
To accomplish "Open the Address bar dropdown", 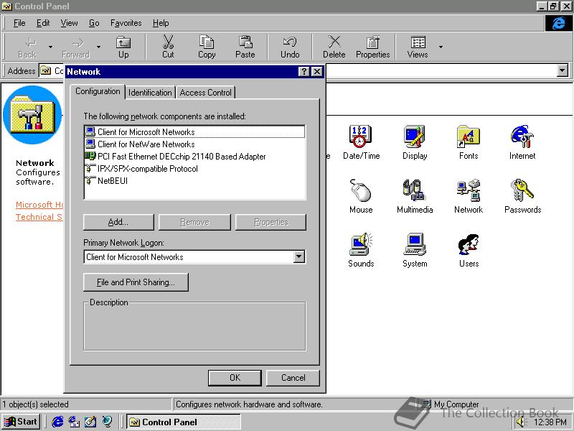I will (562, 70).
